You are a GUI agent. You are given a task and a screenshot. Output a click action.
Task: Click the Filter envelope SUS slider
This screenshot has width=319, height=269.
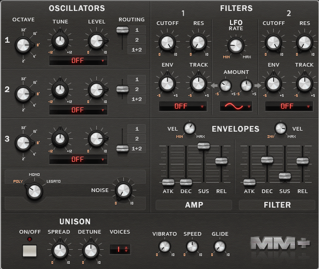[285, 176]
